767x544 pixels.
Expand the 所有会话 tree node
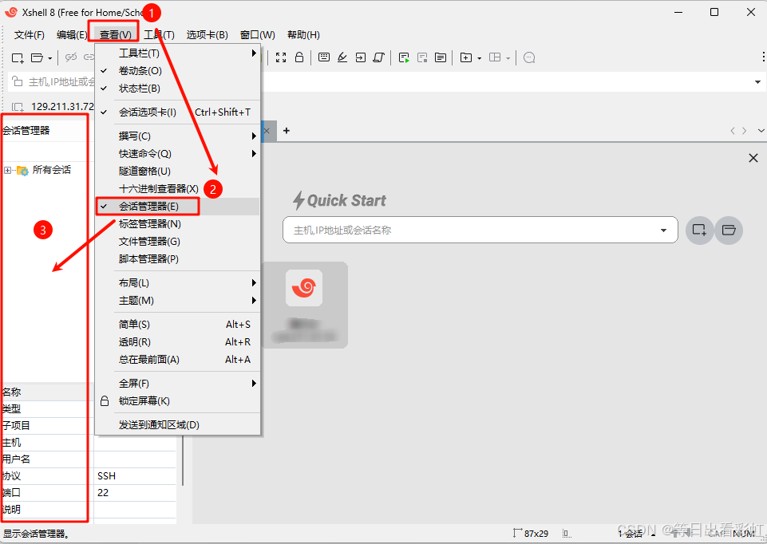point(7,170)
